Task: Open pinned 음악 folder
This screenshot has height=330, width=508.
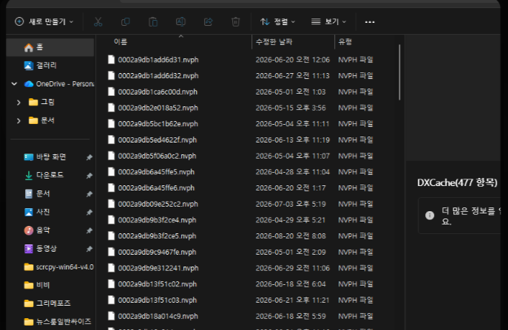Action: pos(37,230)
